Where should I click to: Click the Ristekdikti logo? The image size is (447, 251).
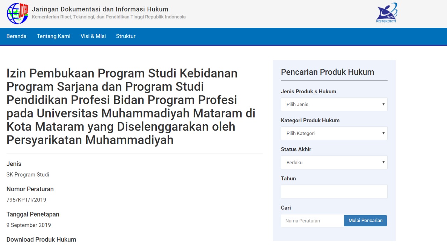click(x=386, y=13)
